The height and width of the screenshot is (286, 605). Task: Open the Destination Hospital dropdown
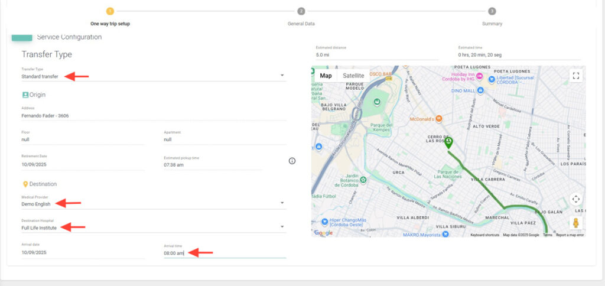(x=282, y=227)
